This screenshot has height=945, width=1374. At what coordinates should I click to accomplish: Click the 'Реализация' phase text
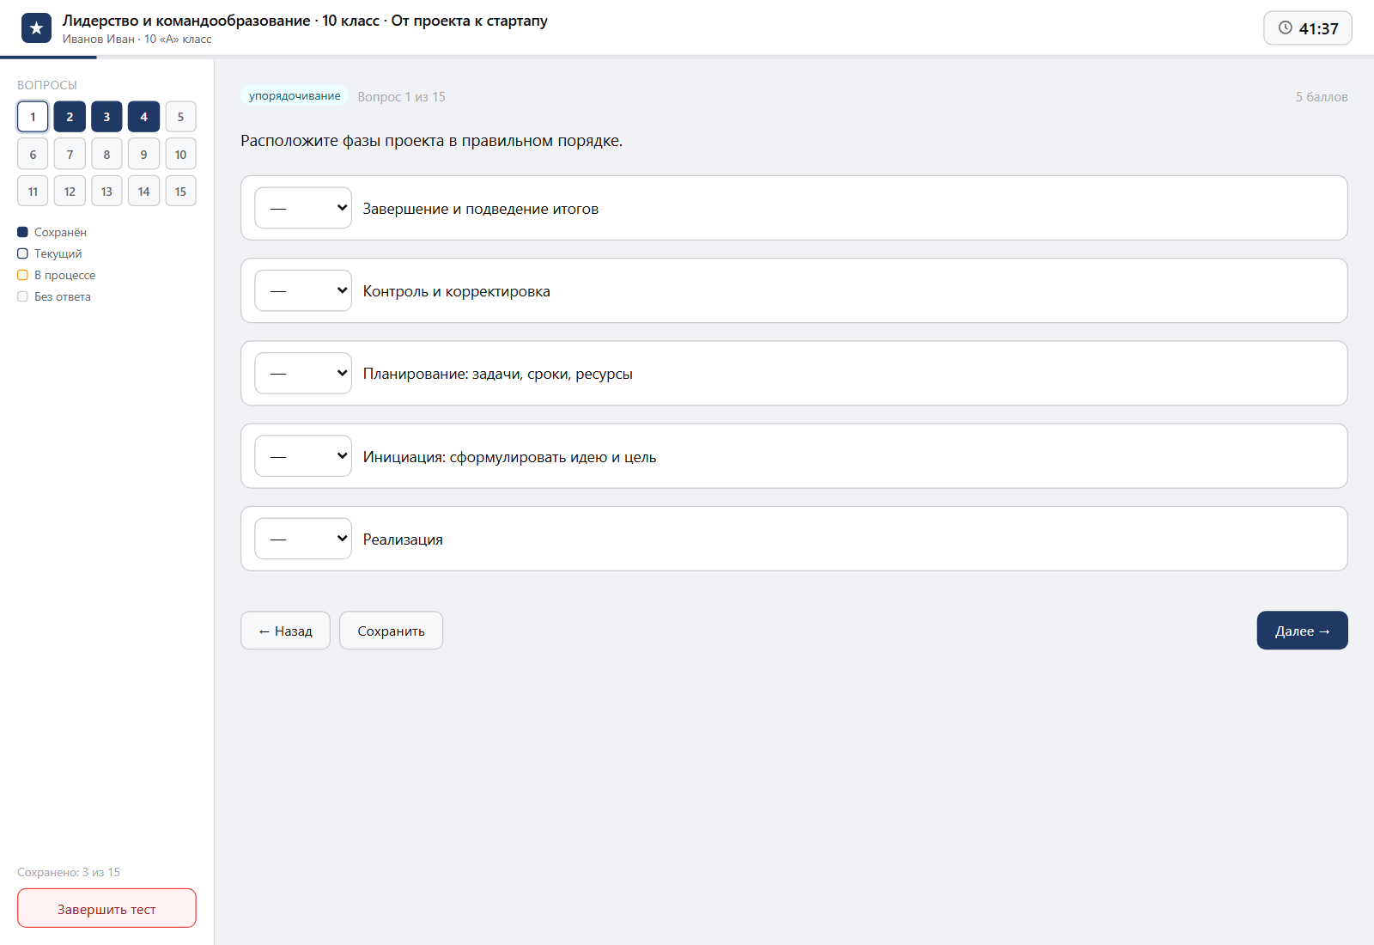[x=403, y=540]
